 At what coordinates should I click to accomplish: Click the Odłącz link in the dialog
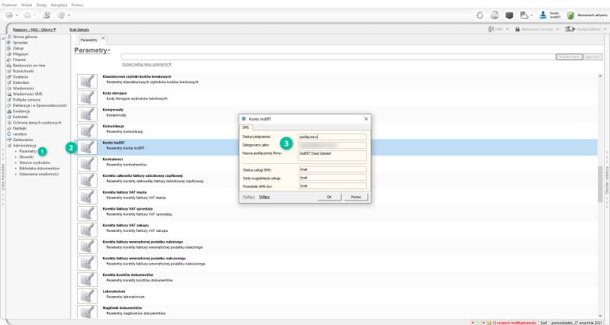point(264,197)
